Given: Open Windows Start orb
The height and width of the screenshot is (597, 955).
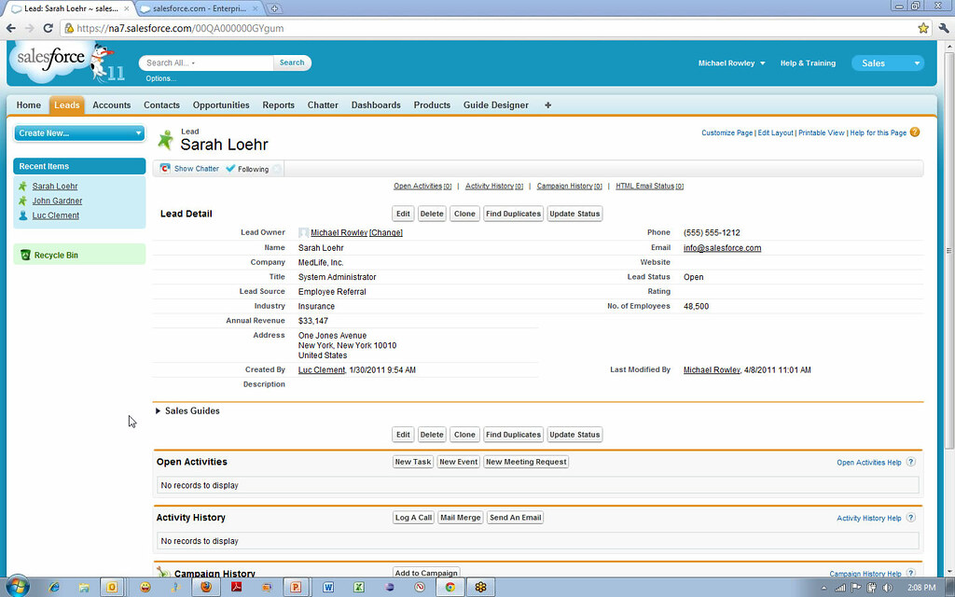Looking at the screenshot, I should (17, 586).
